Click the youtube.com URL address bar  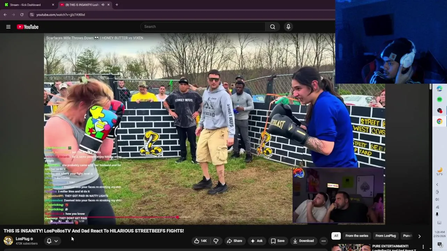click(x=182, y=15)
